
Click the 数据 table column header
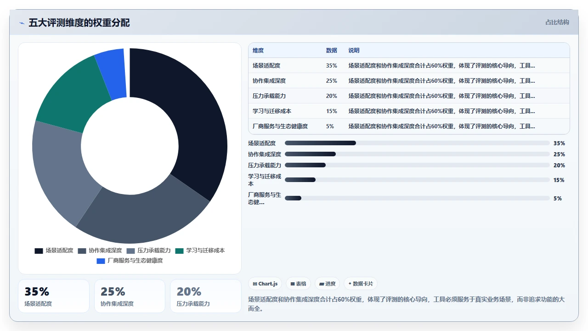332,51
